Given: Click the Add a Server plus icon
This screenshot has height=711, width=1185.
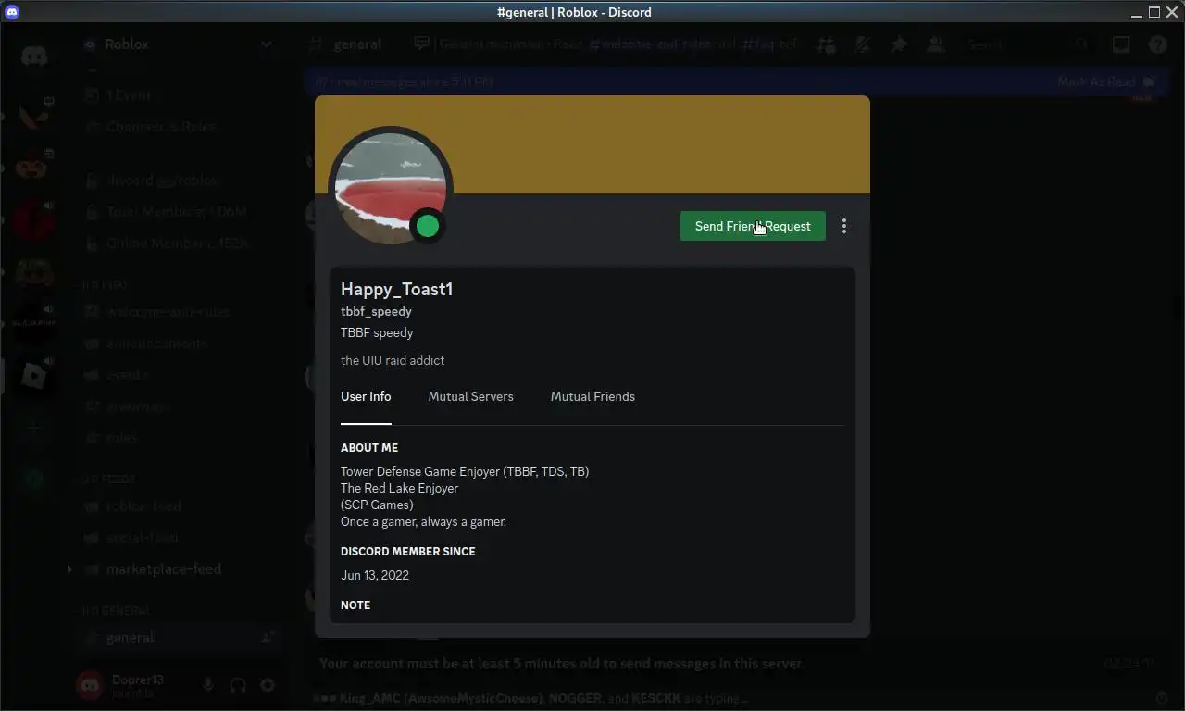Looking at the screenshot, I should (x=34, y=429).
